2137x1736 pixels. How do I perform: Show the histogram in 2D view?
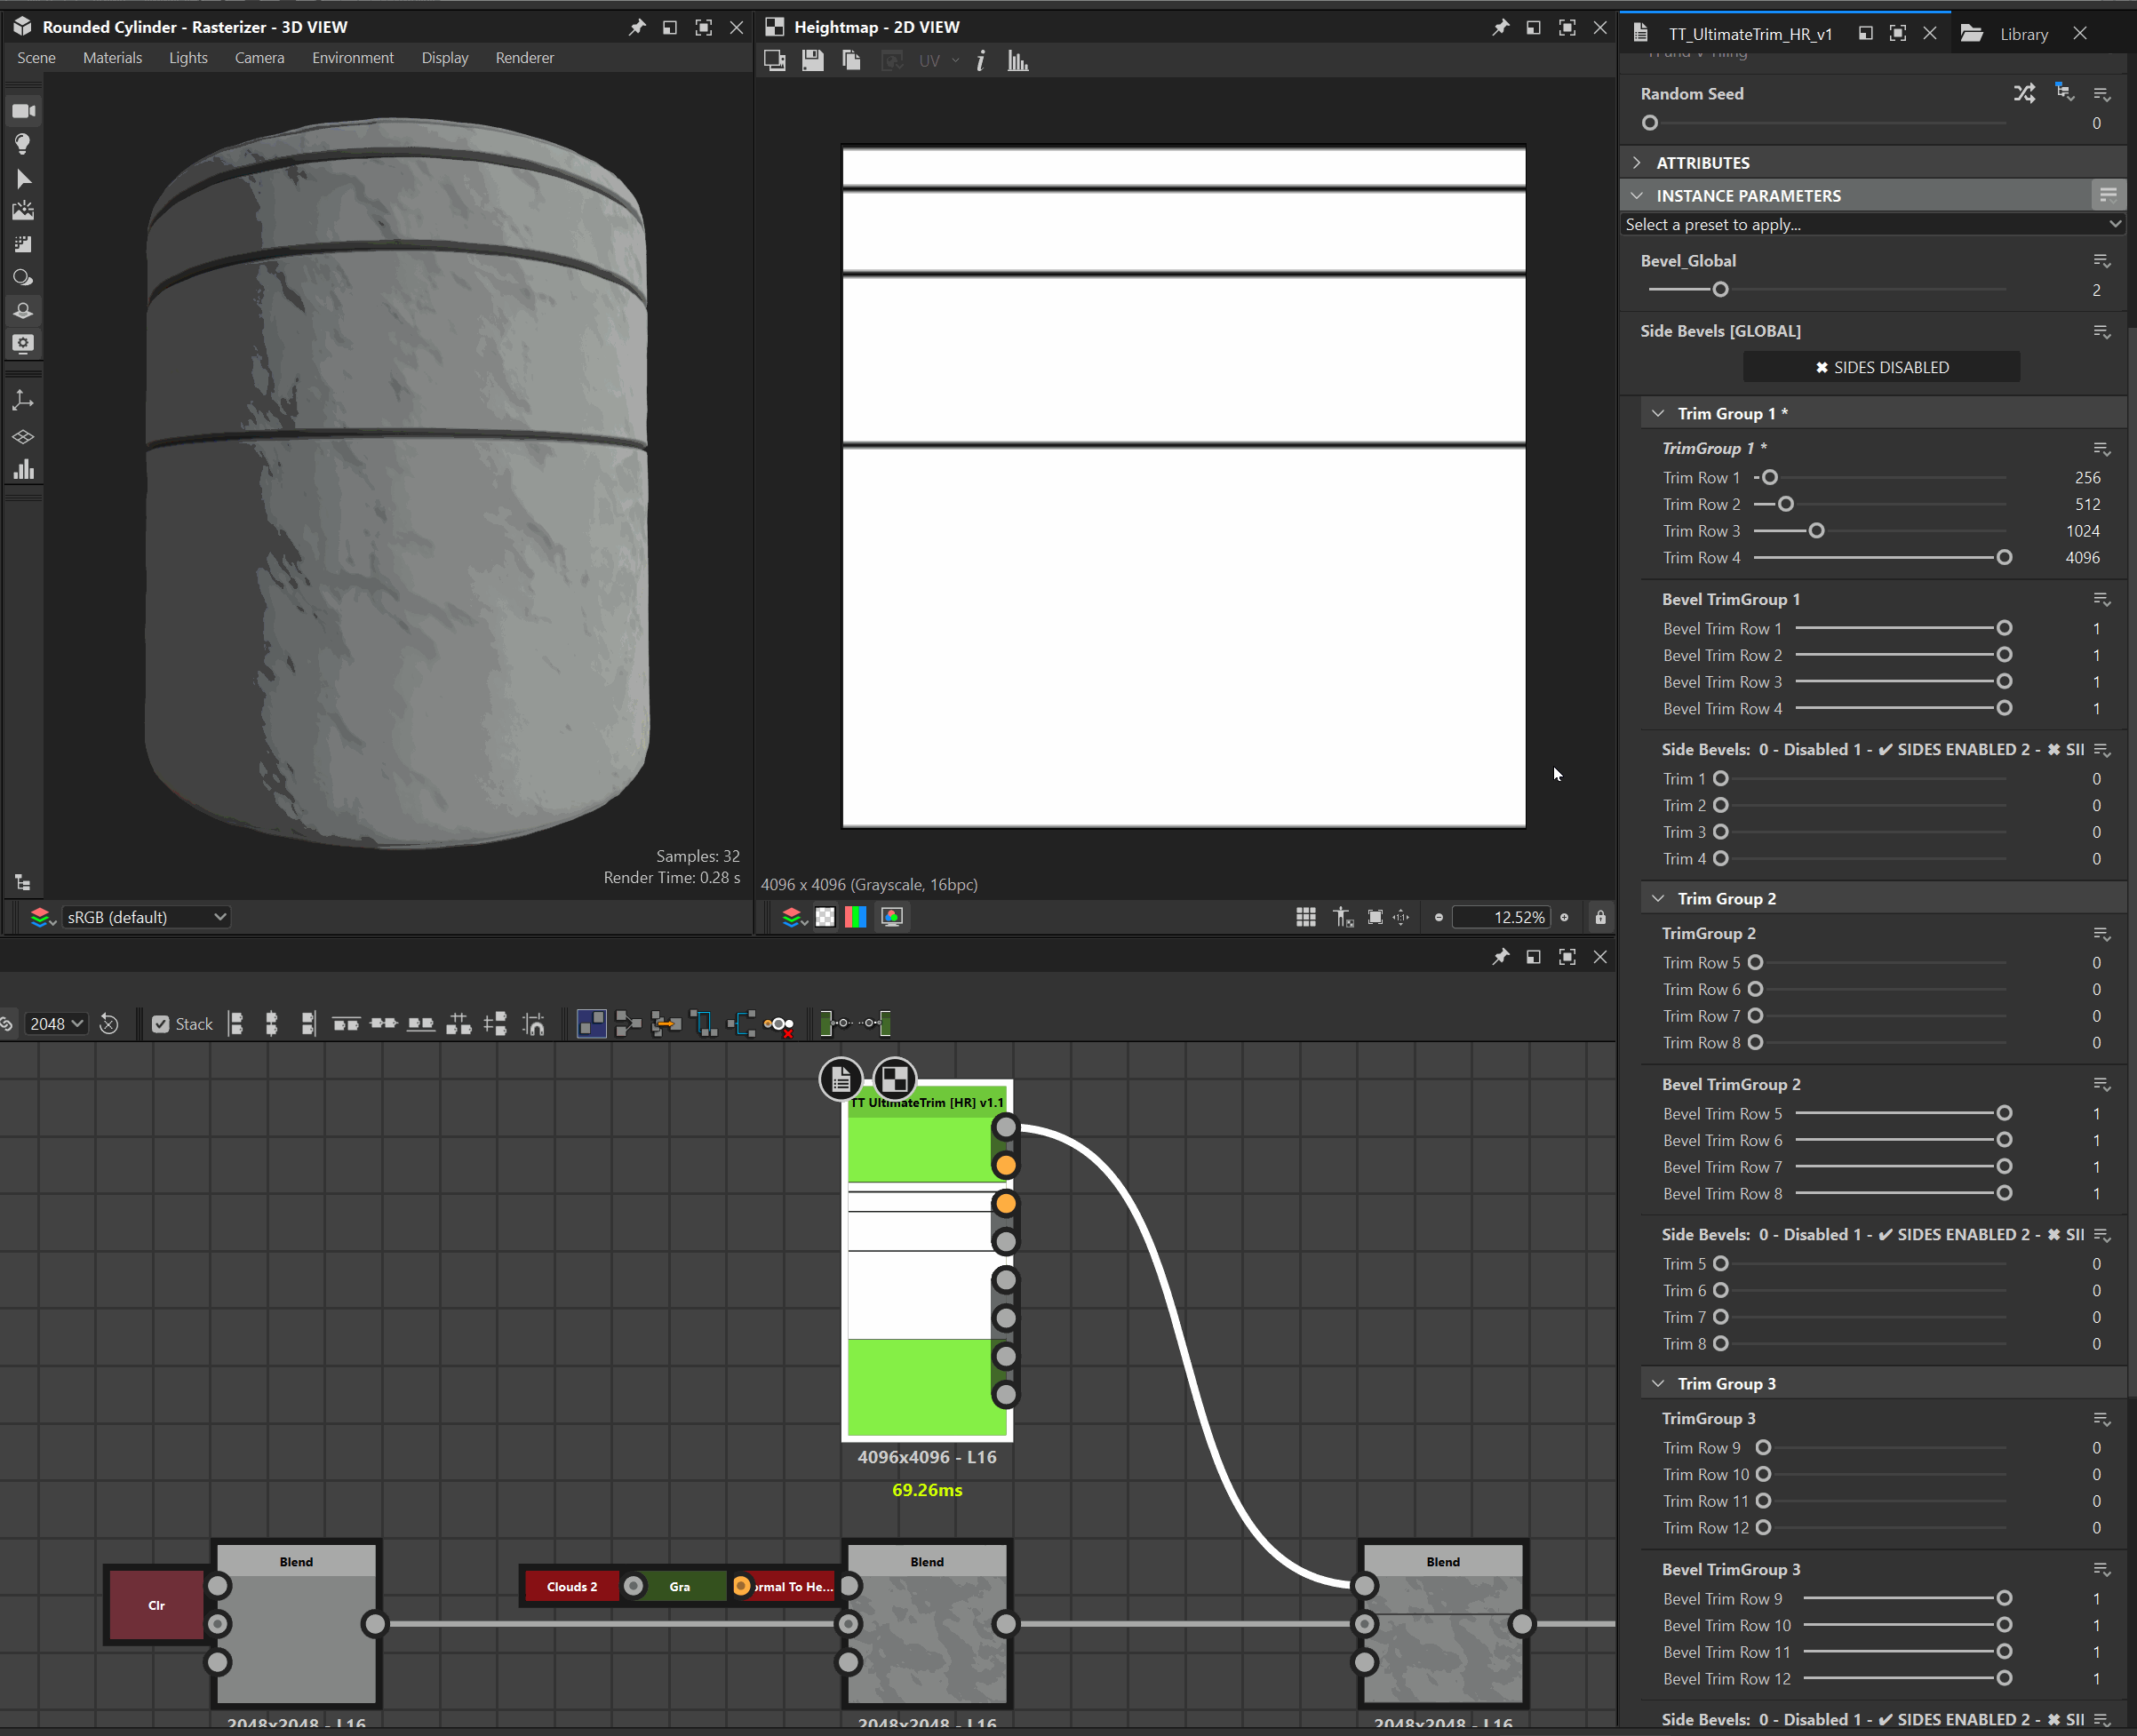[1018, 61]
